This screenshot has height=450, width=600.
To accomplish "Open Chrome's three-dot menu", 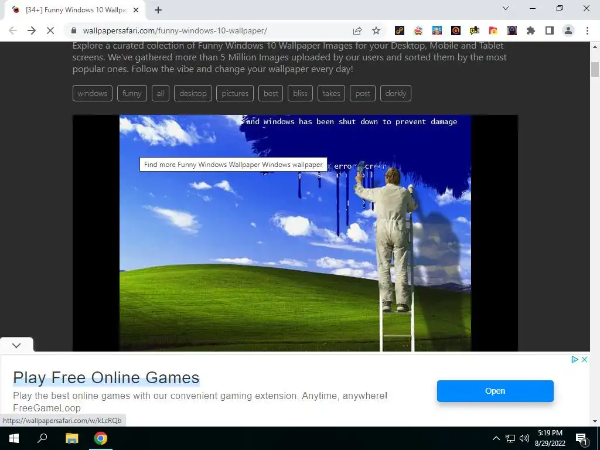I will 587,30.
